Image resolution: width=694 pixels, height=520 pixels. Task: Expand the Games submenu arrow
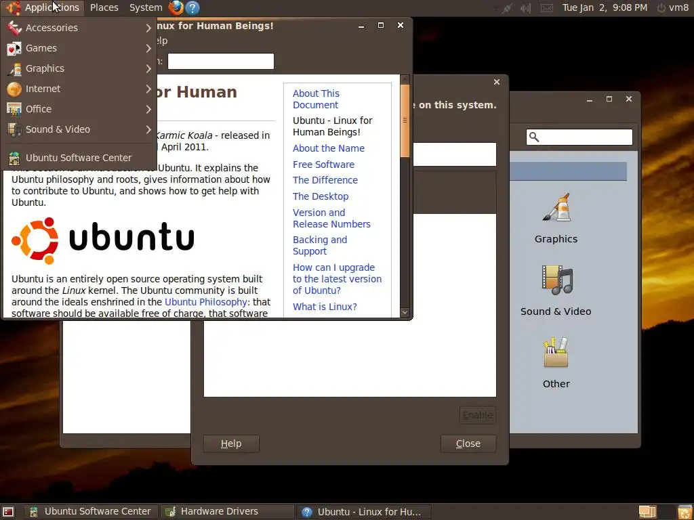click(x=148, y=48)
